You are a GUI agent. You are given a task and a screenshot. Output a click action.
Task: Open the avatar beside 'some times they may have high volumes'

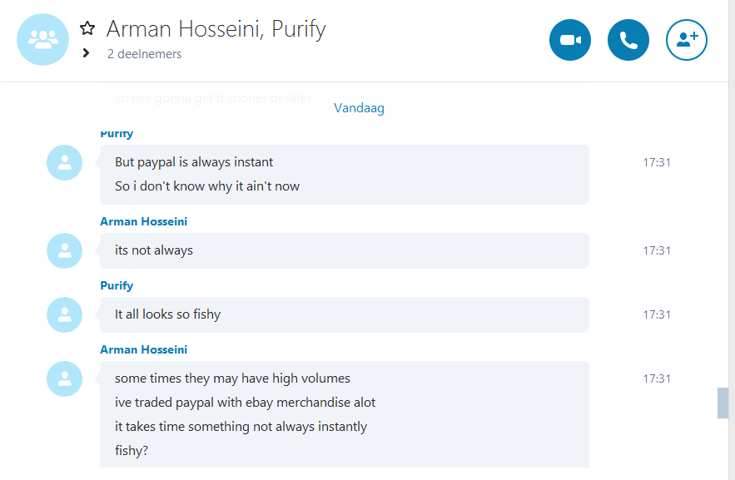pos(64,379)
